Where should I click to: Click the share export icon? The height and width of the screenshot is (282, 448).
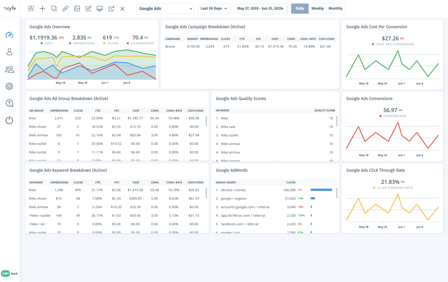112,9
